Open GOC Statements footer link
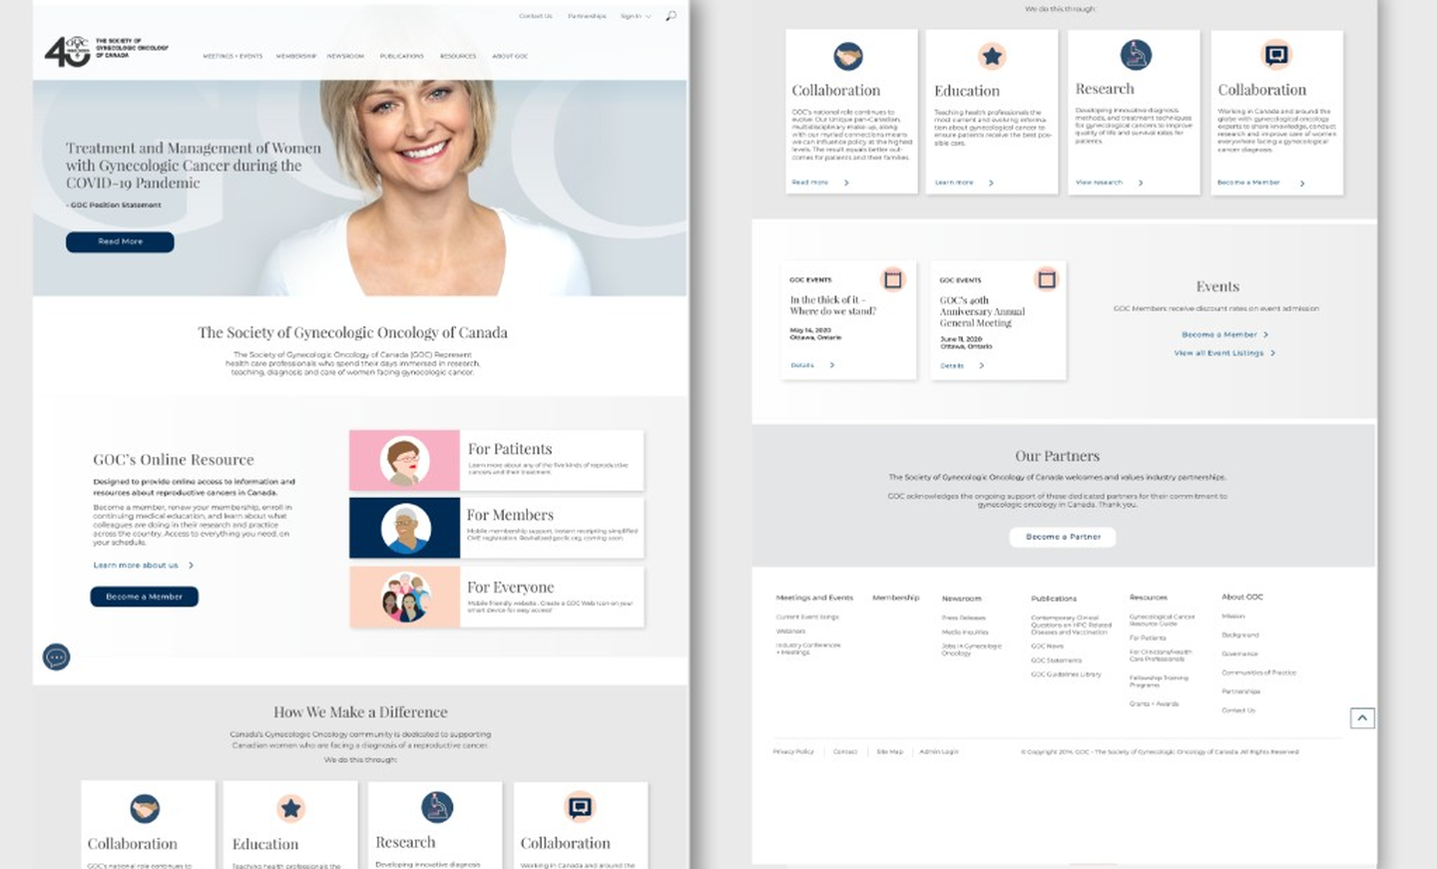Screen dimensions: 1437x869 1056,659
